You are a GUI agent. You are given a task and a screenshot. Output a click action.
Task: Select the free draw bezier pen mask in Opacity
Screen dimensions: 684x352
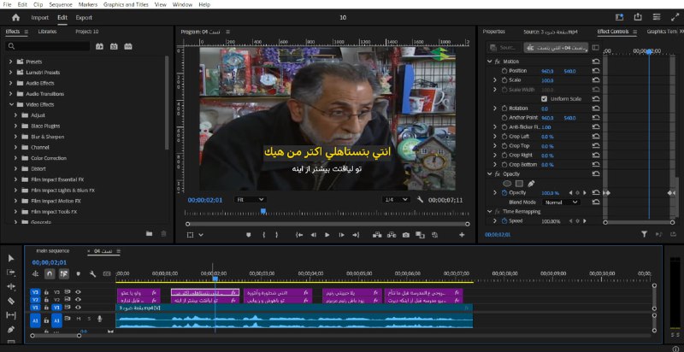pos(531,184)
